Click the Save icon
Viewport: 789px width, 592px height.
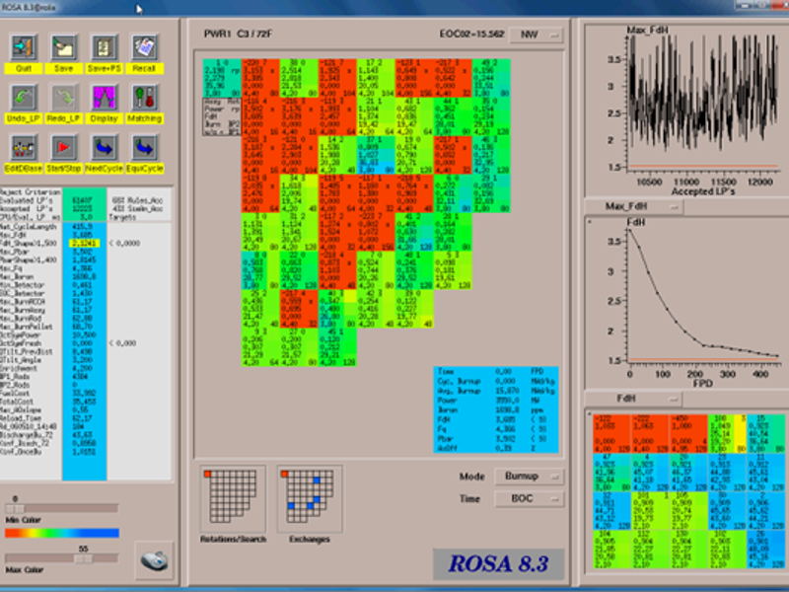click(64, 47)
